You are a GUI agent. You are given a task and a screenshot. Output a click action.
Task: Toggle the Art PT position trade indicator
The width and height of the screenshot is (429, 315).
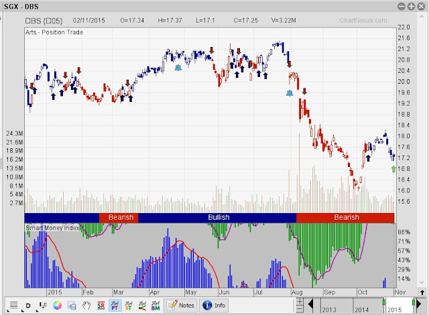(x=115, y=305)
